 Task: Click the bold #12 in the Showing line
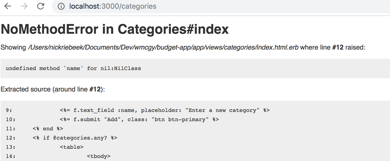pos(338,48)
